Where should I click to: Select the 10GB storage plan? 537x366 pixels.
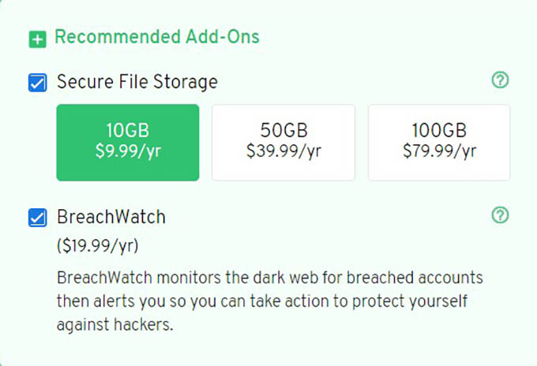coord(128,142)
